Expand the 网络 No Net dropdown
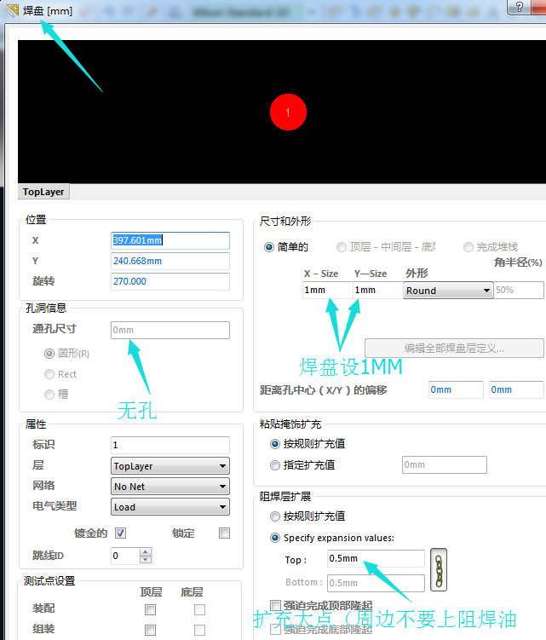This screenshot has height=640, width=546. tap(170, 487)
